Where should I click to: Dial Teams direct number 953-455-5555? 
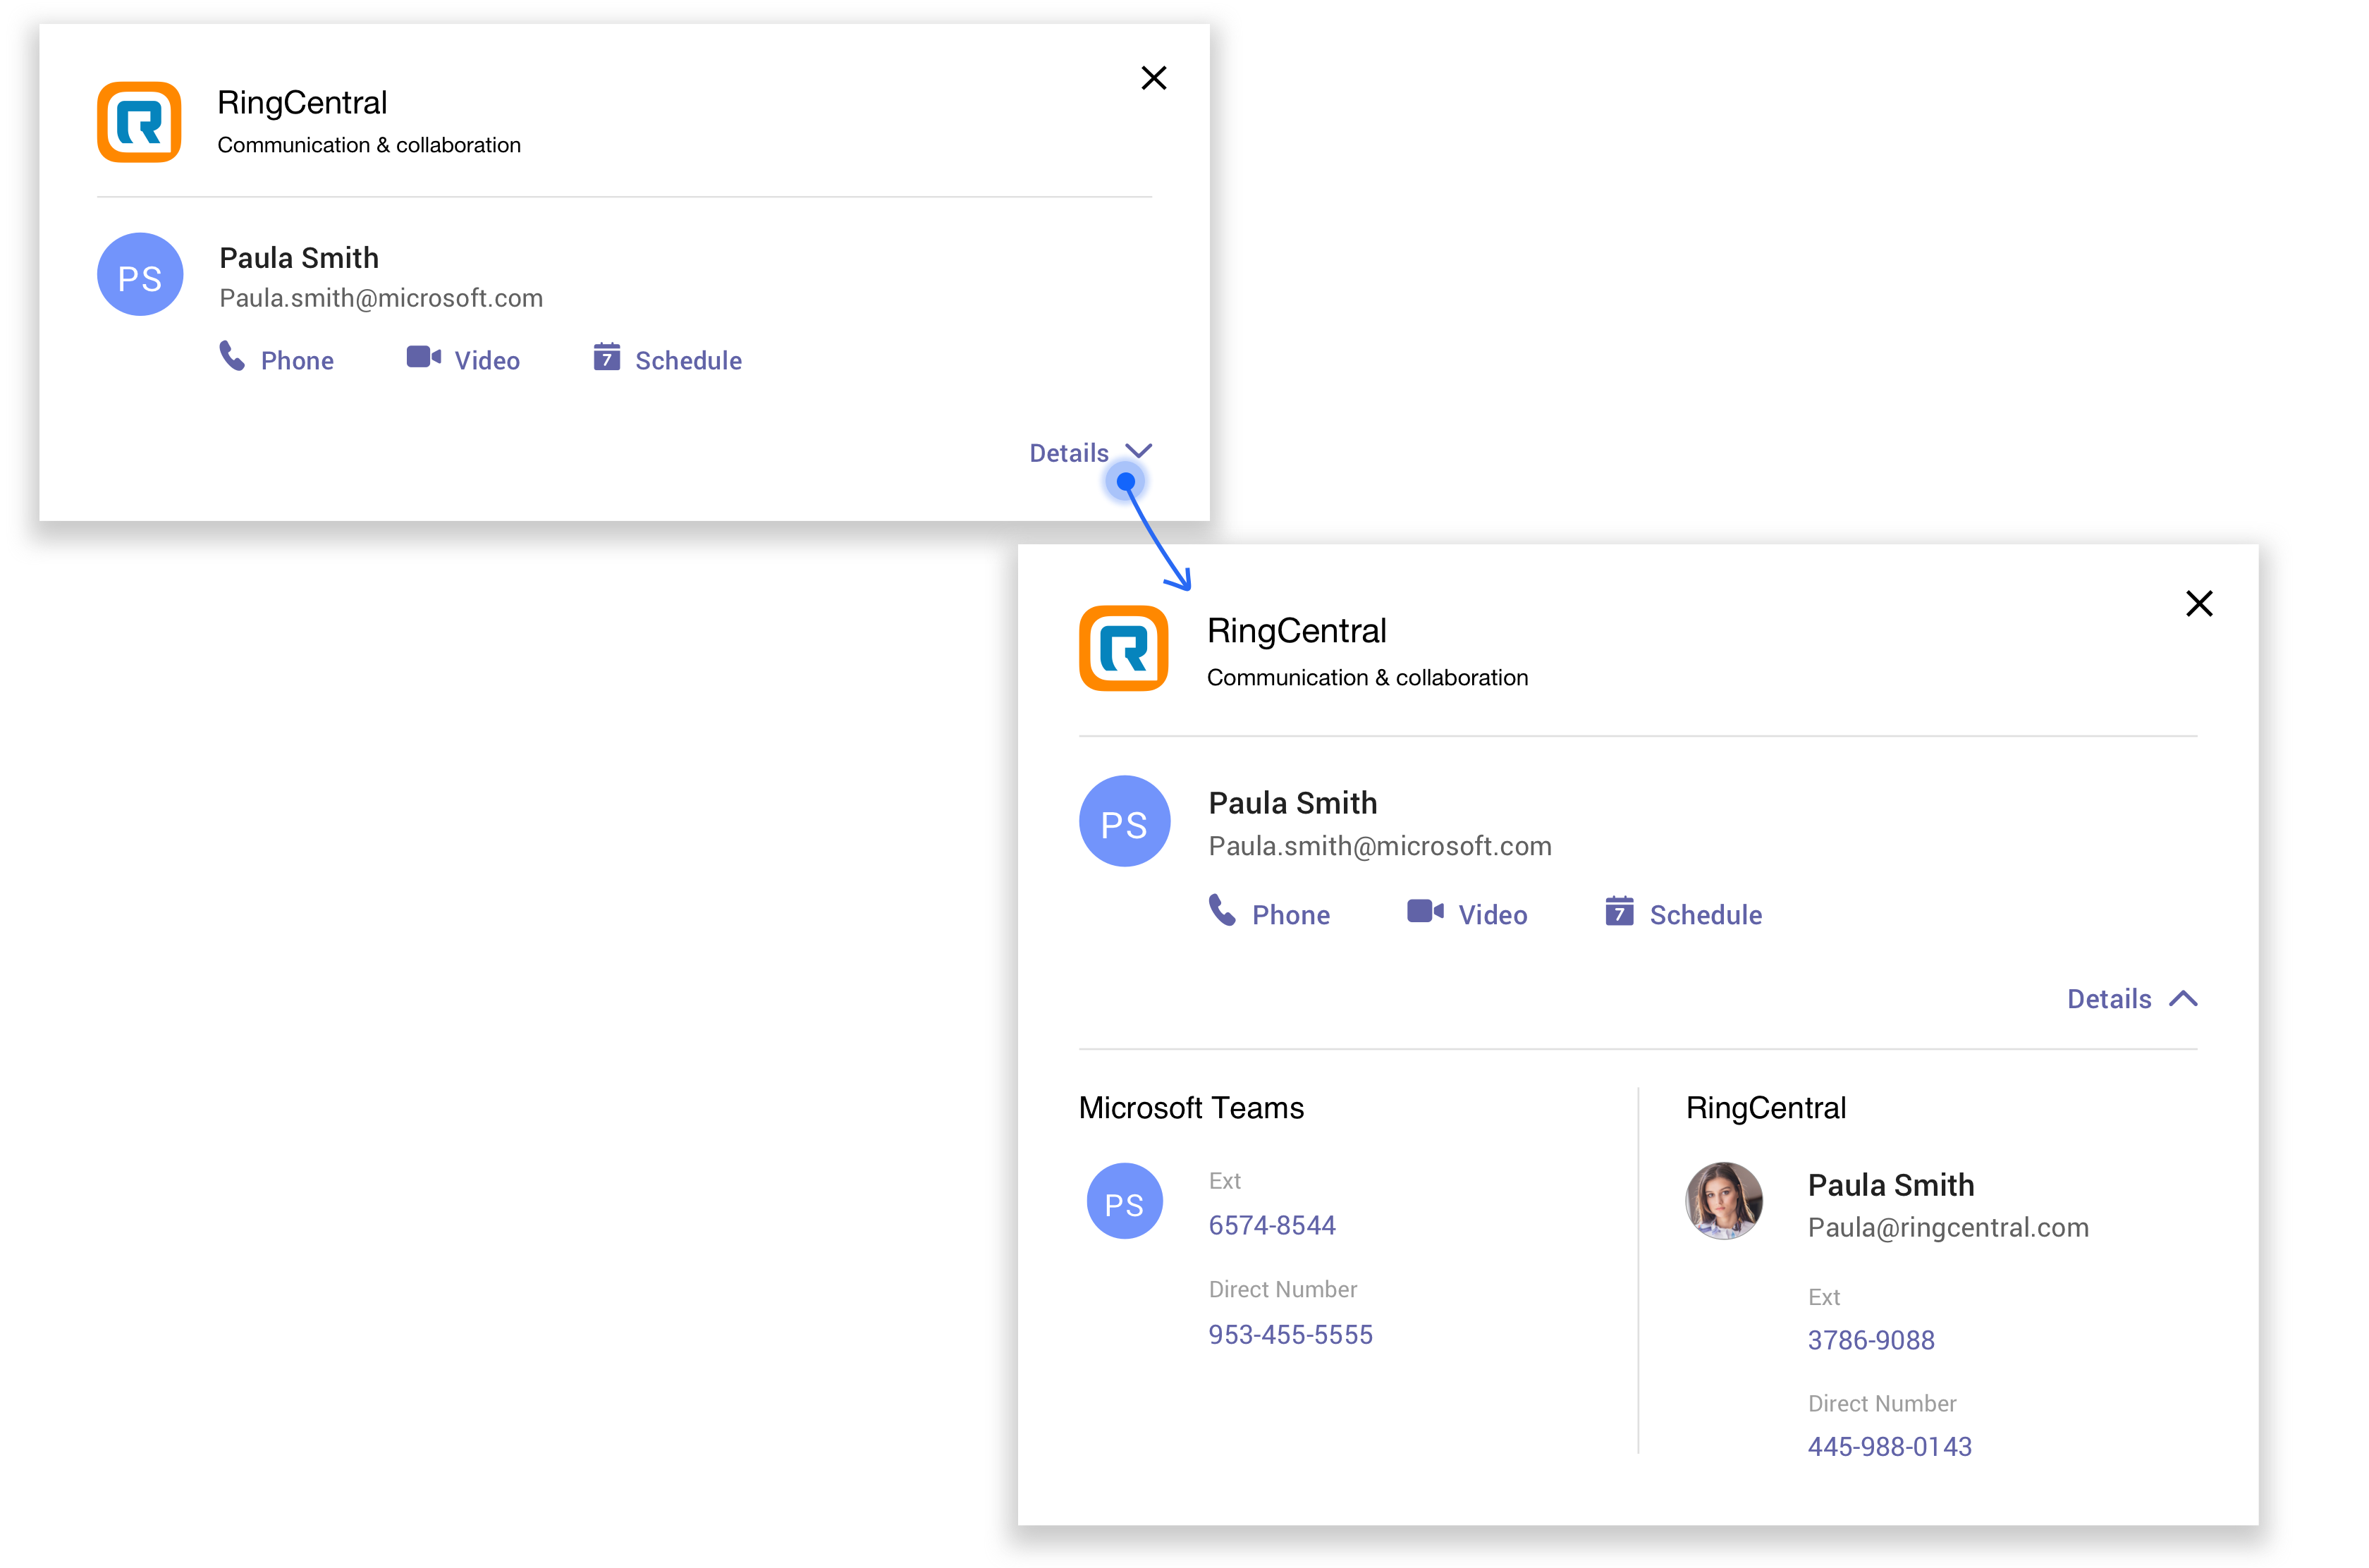click(x=1290, y=1334)
